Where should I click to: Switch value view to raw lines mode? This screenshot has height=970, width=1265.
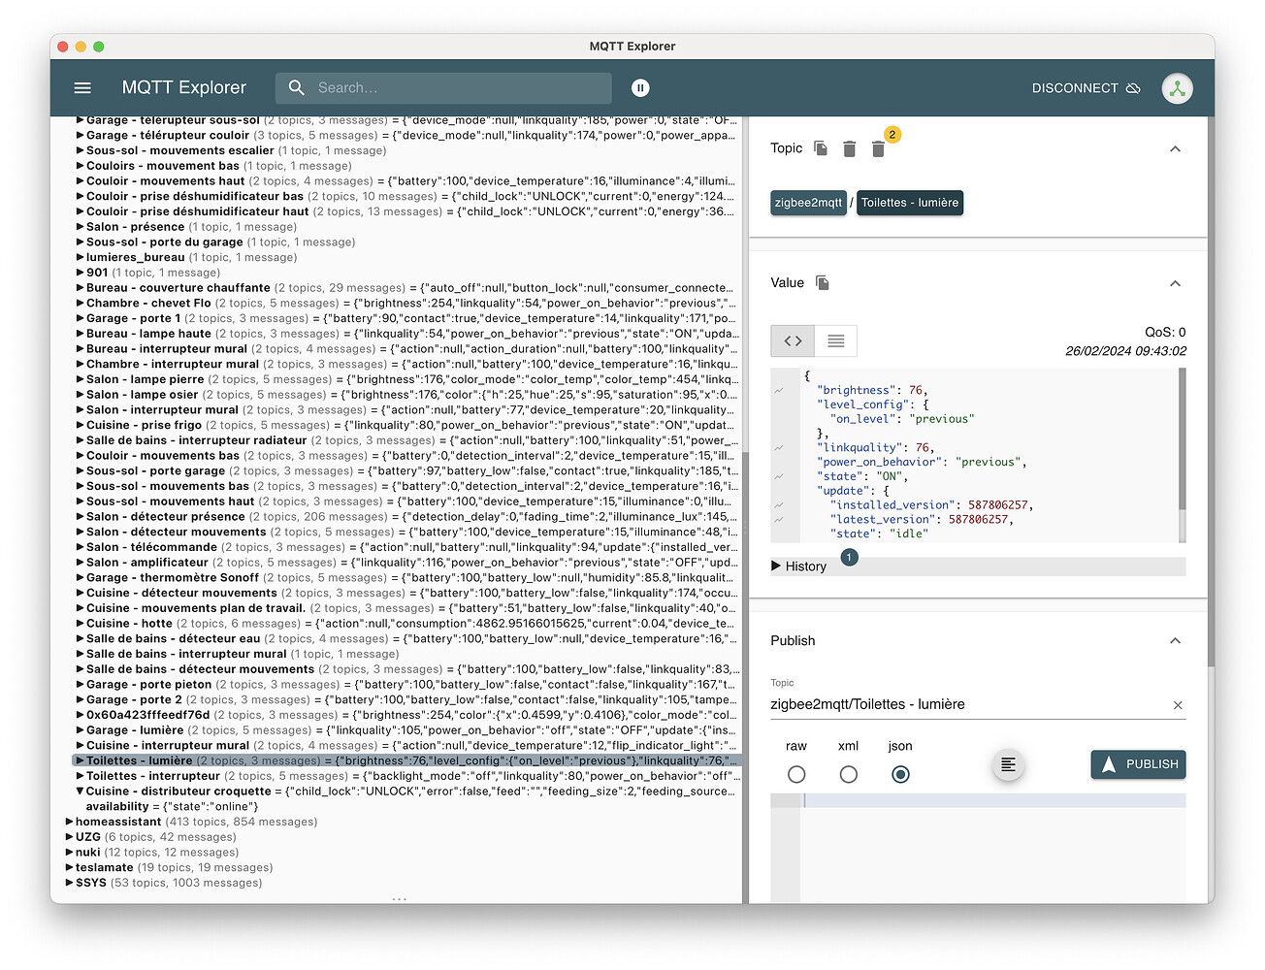click(836, 340)
